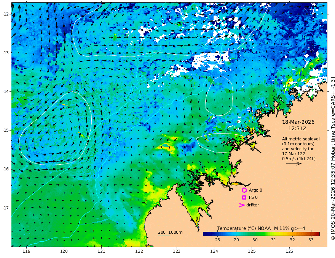Image resolution: width=335 pixels, height=258 pixels.
Task: Click longitude label 120 on the bottom axis
Action: pyautogui.click(x=64, y=252)
